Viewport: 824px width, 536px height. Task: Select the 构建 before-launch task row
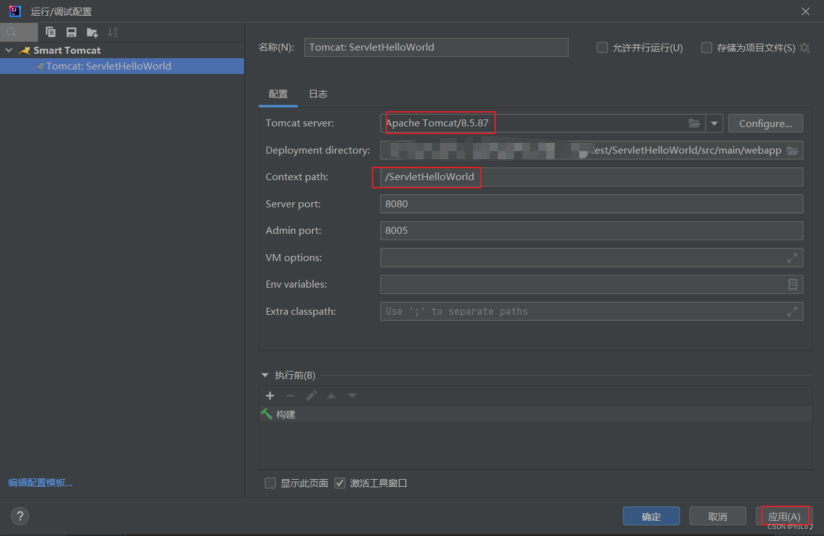[535, 414]
